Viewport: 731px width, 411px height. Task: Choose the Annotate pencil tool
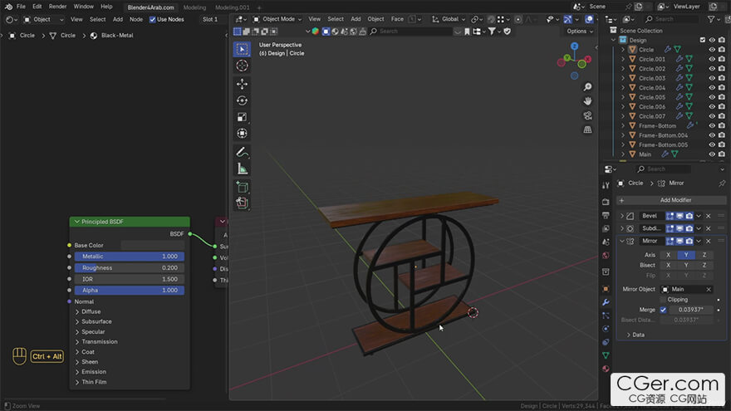coord(242,152)
